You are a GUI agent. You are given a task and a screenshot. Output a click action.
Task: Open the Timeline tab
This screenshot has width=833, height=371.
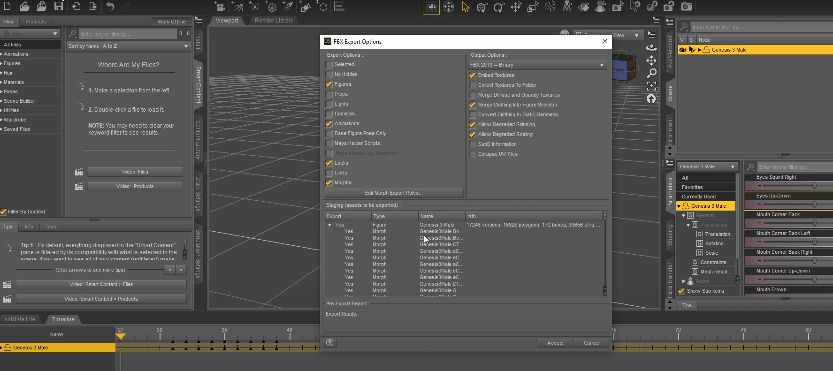(x=63, y=319)
